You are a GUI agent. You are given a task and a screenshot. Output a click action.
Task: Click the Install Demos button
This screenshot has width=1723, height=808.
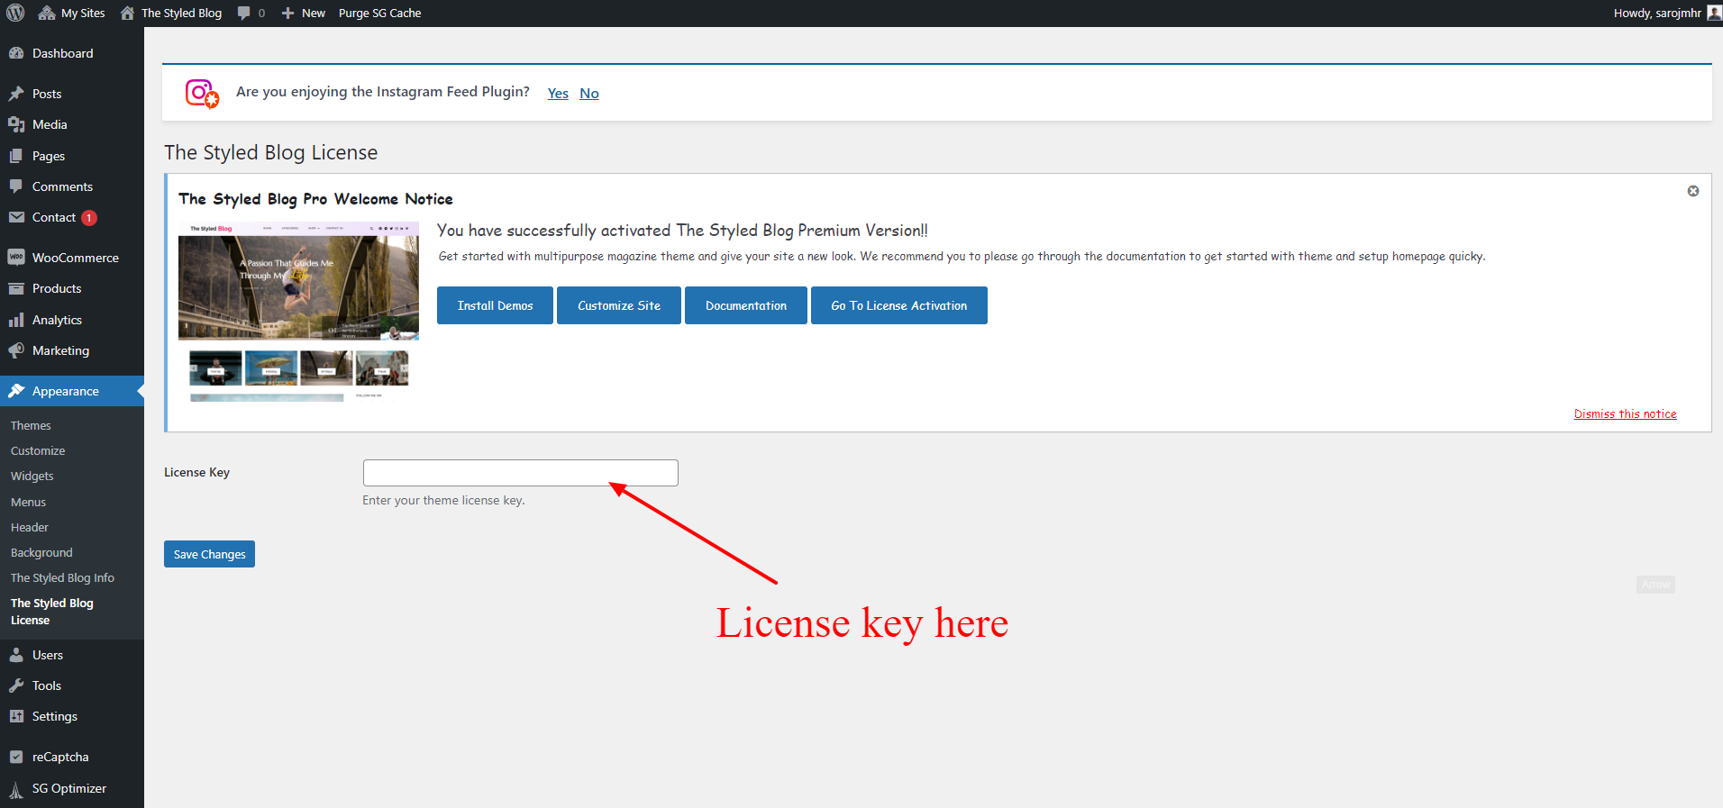[x=495, y=305]
